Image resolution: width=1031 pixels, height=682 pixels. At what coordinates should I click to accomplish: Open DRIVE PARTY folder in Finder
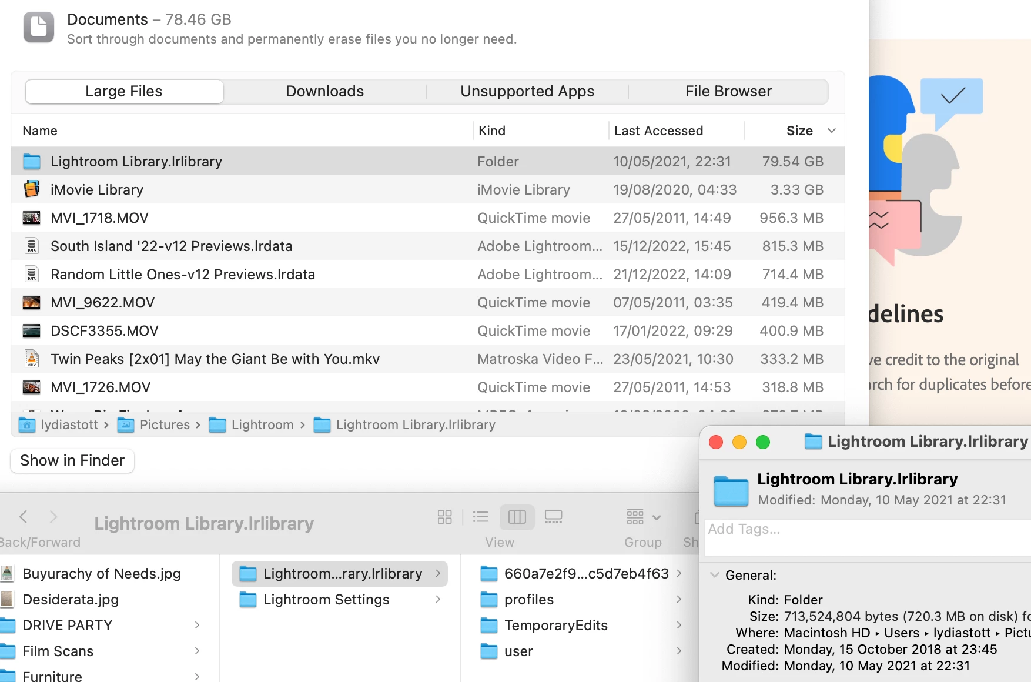point(67,626)
